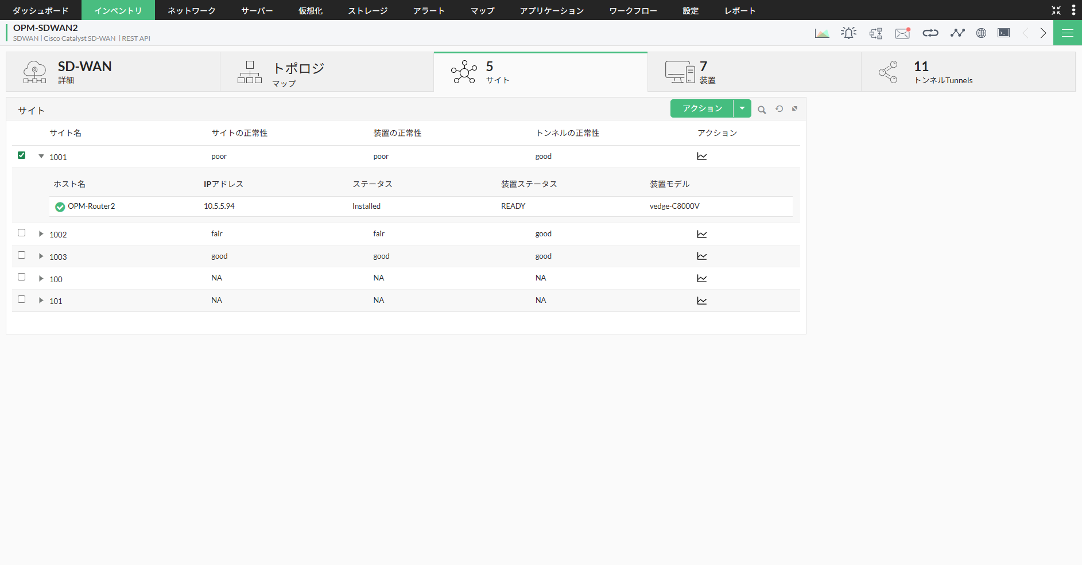1082x565 pixels.
Task: Check the checkbox for site 1003
Action: coord(22,255)
